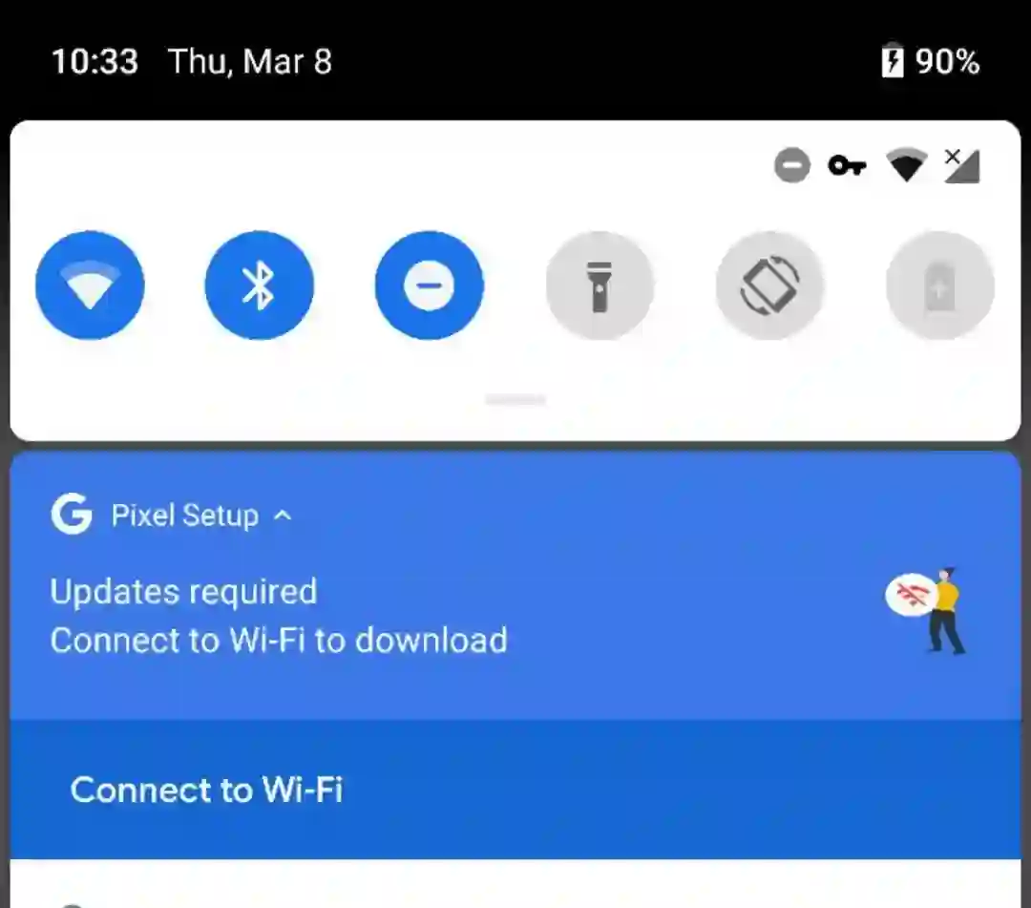Tap the 10:33 clock

(x=95, y=62)
